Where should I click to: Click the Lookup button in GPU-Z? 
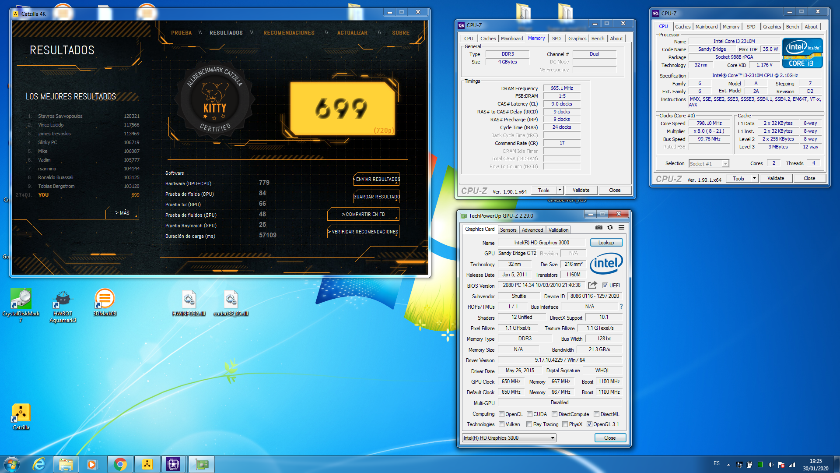click(606, 243)
